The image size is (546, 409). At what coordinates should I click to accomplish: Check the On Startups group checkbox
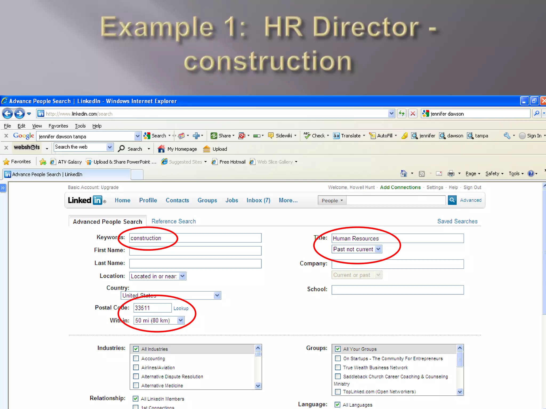click(338, 358)
